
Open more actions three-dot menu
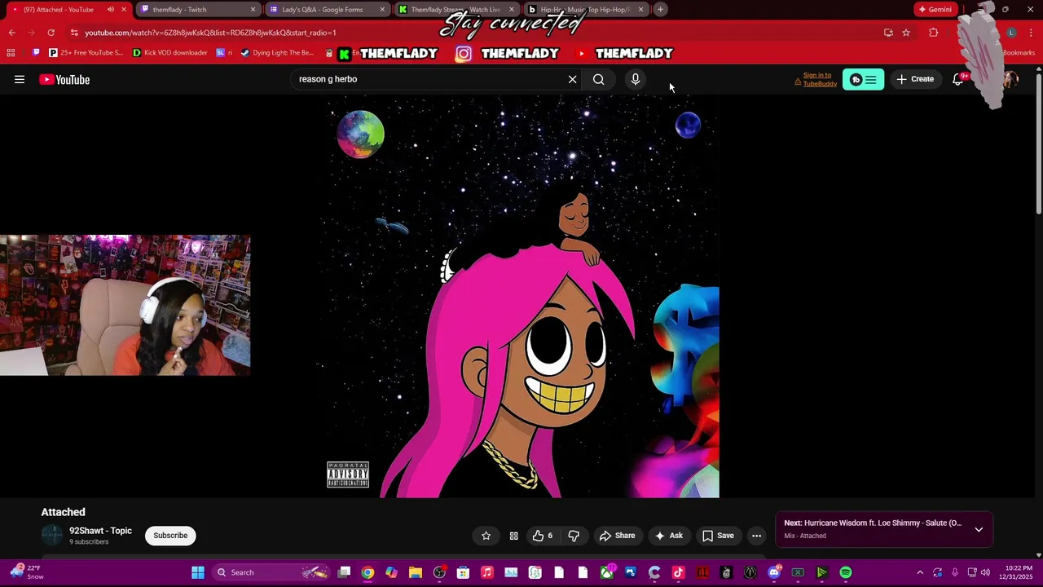tap(756, 536)
